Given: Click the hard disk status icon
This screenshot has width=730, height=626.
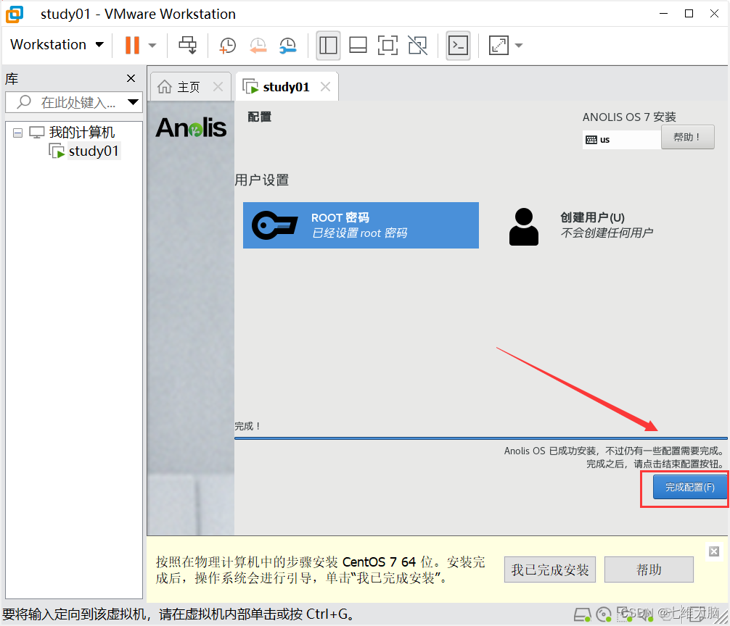Looking at the screenshot, I should (583, 615).
